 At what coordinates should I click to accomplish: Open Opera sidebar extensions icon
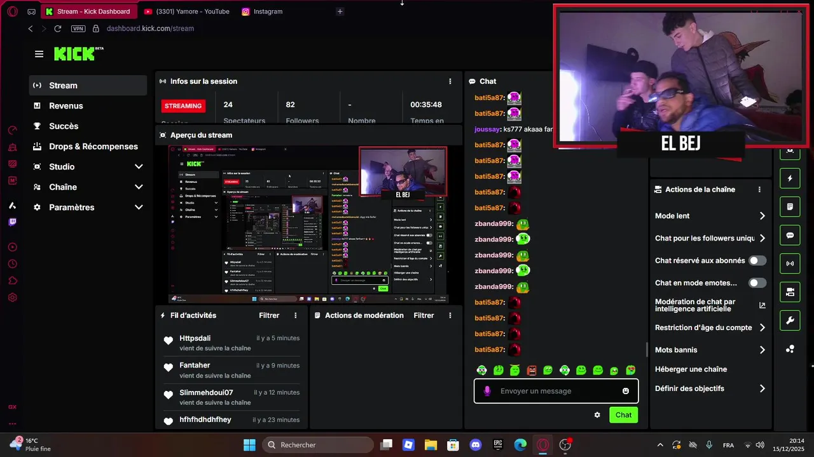(12, 281)
